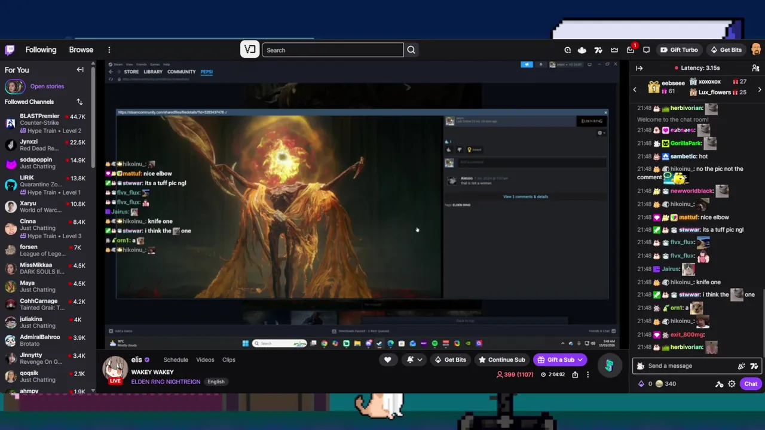Open ELDEN RING NIGHTREIGN category link
The width and height of the screenshot is (765, 430).
(x=166, y=382)
